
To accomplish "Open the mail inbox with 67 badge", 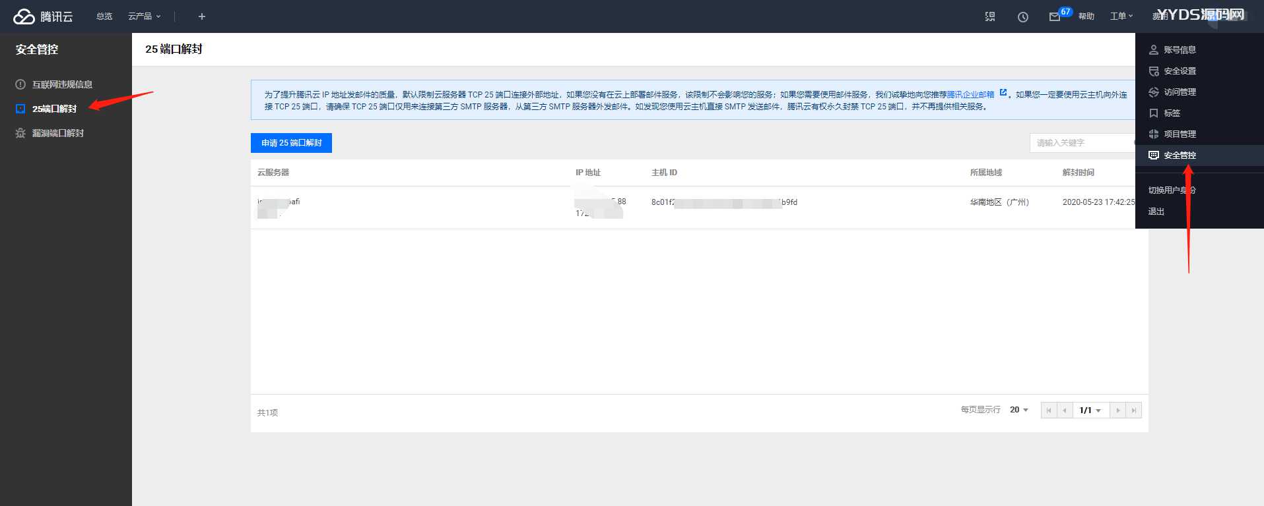I will click(x=1055, y=17).
